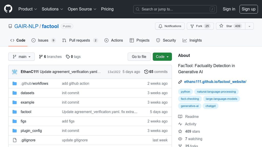Open the commit history clock icon

click(146, 72)
